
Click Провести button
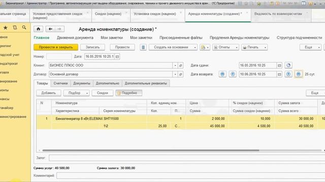122,47
